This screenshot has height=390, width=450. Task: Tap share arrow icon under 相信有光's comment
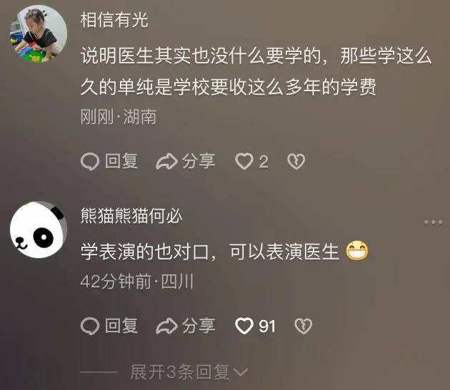click(x=166, y=162)
